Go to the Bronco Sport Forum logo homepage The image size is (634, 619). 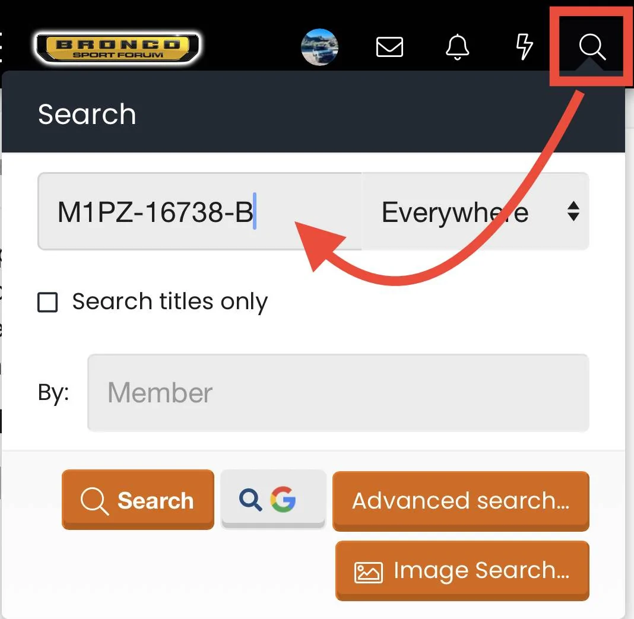point(118,47)
